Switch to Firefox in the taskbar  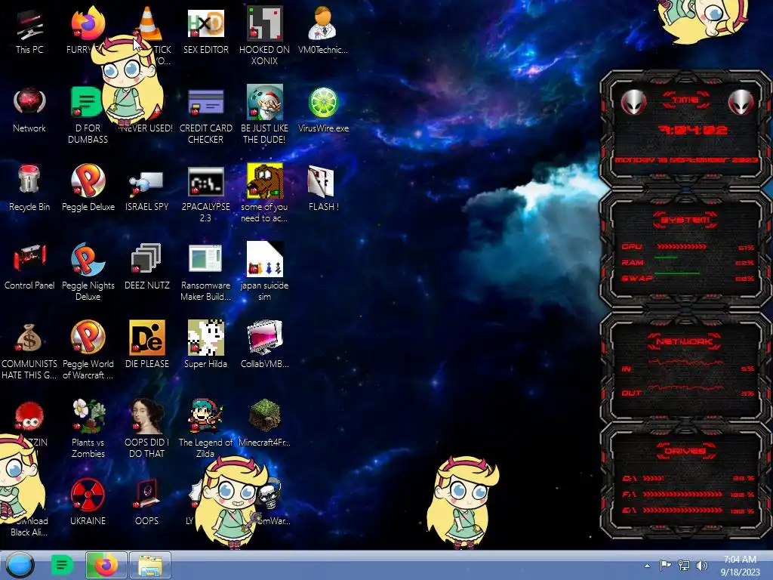(106, 565)
